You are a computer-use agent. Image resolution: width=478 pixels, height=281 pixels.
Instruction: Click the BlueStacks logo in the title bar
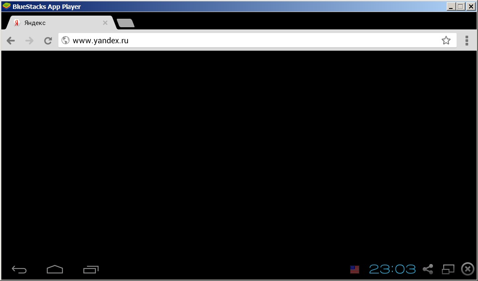coord(6,6)
